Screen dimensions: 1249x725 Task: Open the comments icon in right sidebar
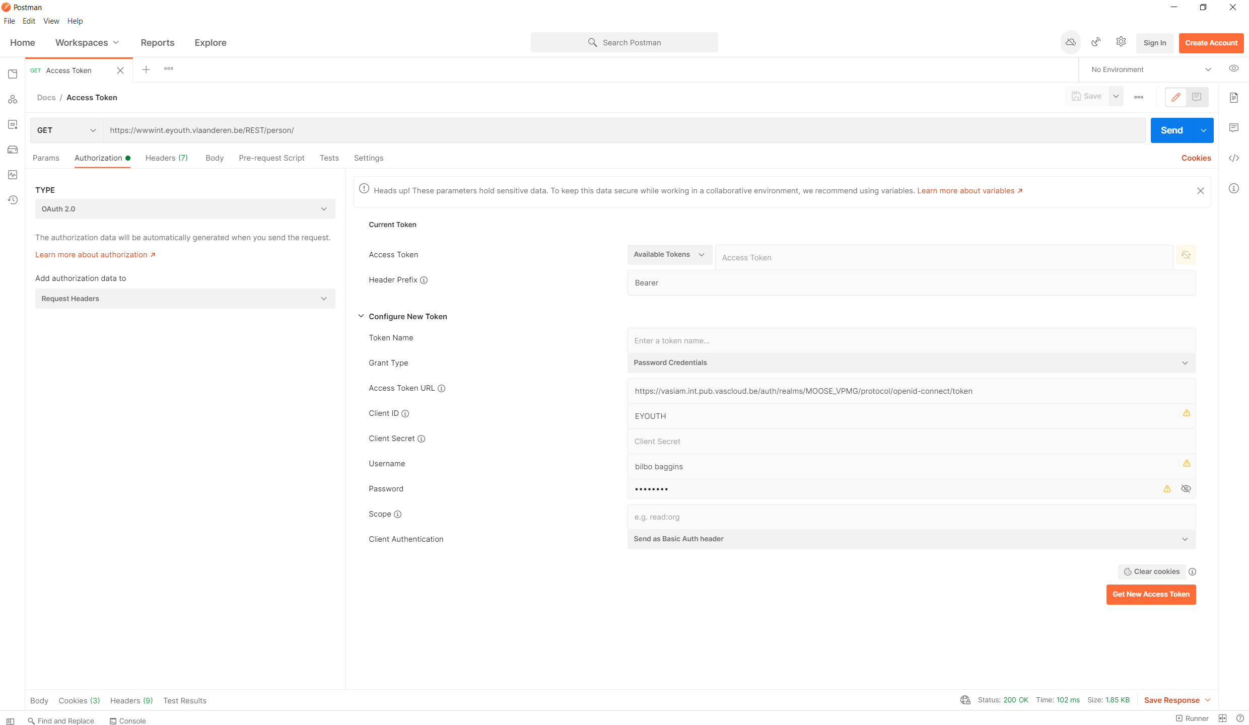(x=1233, y=128)
